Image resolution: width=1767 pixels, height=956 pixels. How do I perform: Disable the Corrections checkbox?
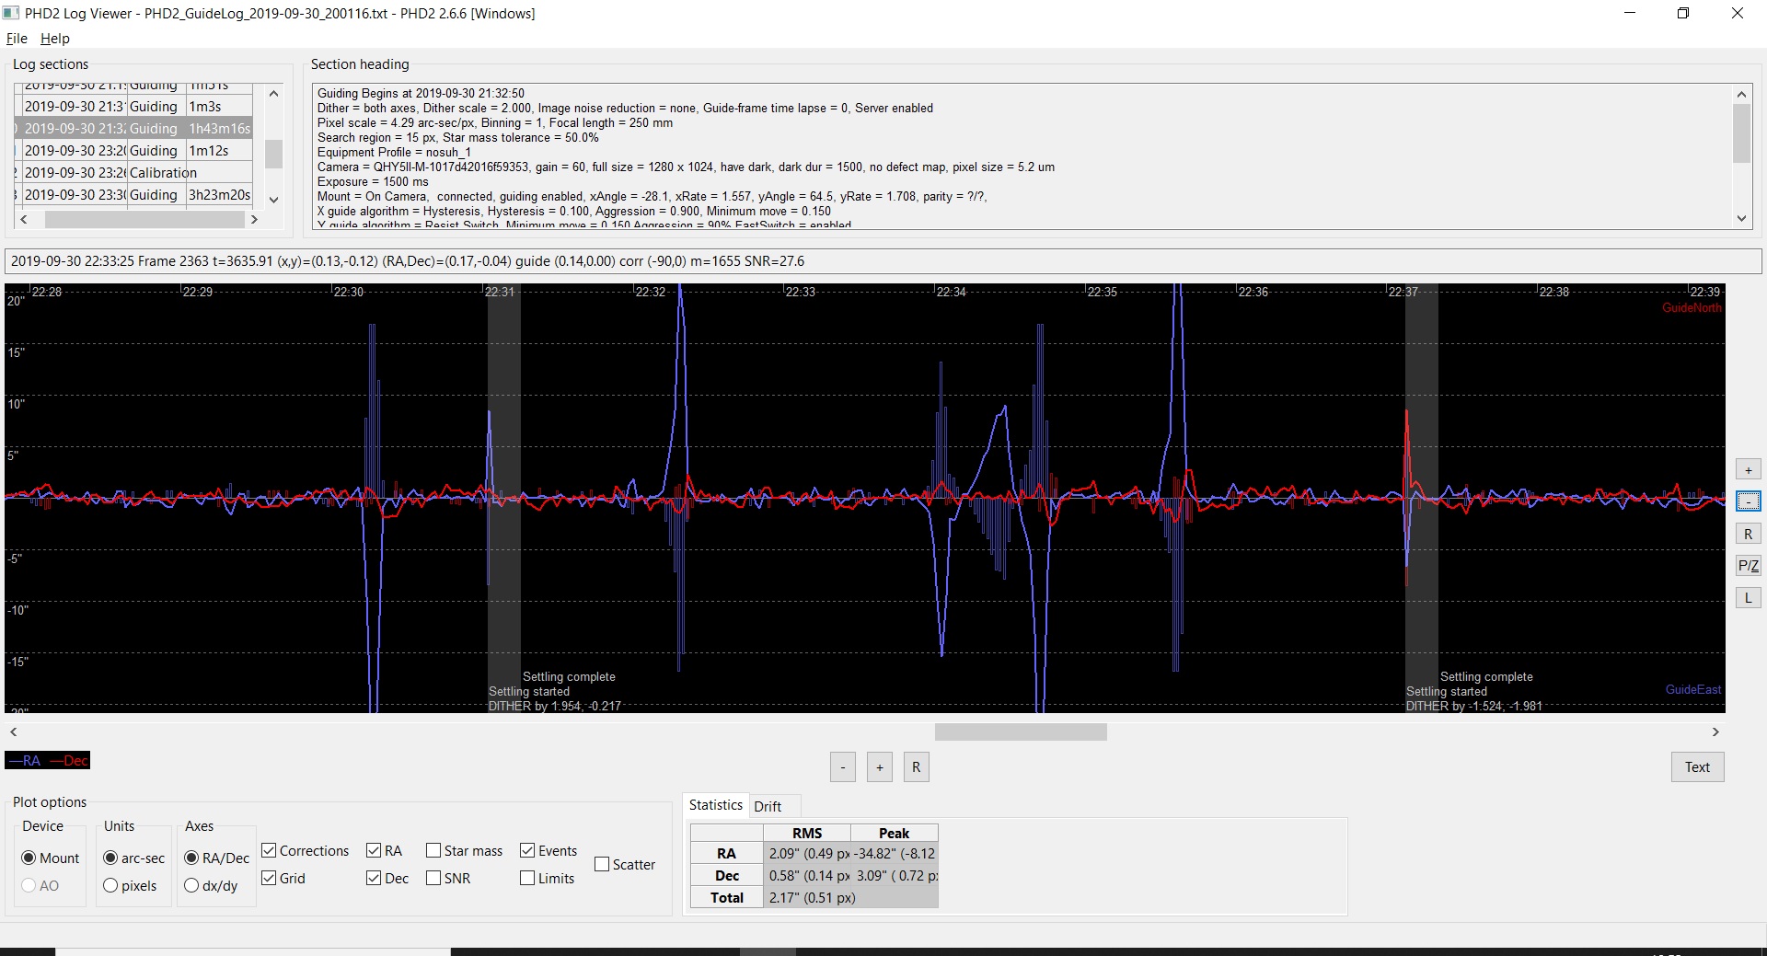[x=270, y=851]
